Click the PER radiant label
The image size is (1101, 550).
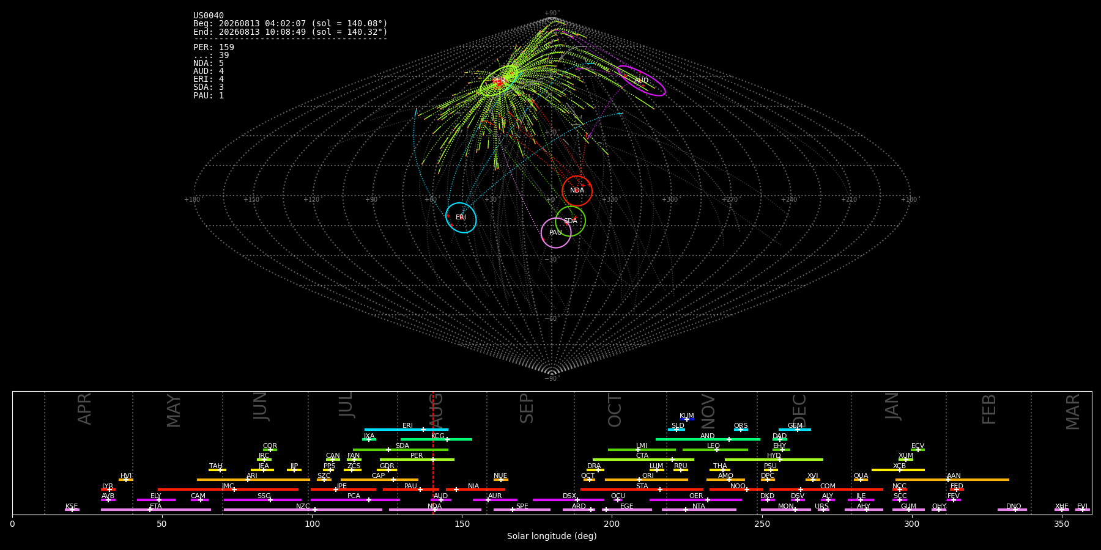tap(499, 81)
